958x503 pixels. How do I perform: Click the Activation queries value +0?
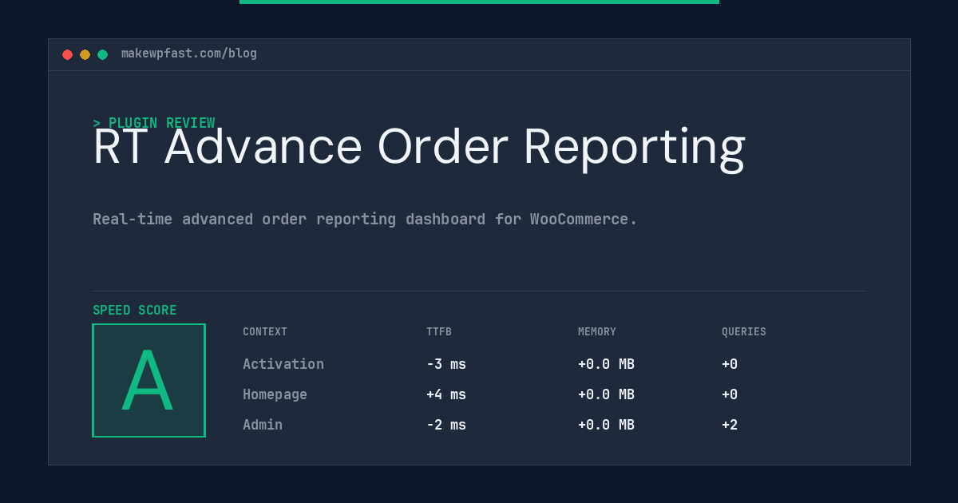click(x=730, y=364)
